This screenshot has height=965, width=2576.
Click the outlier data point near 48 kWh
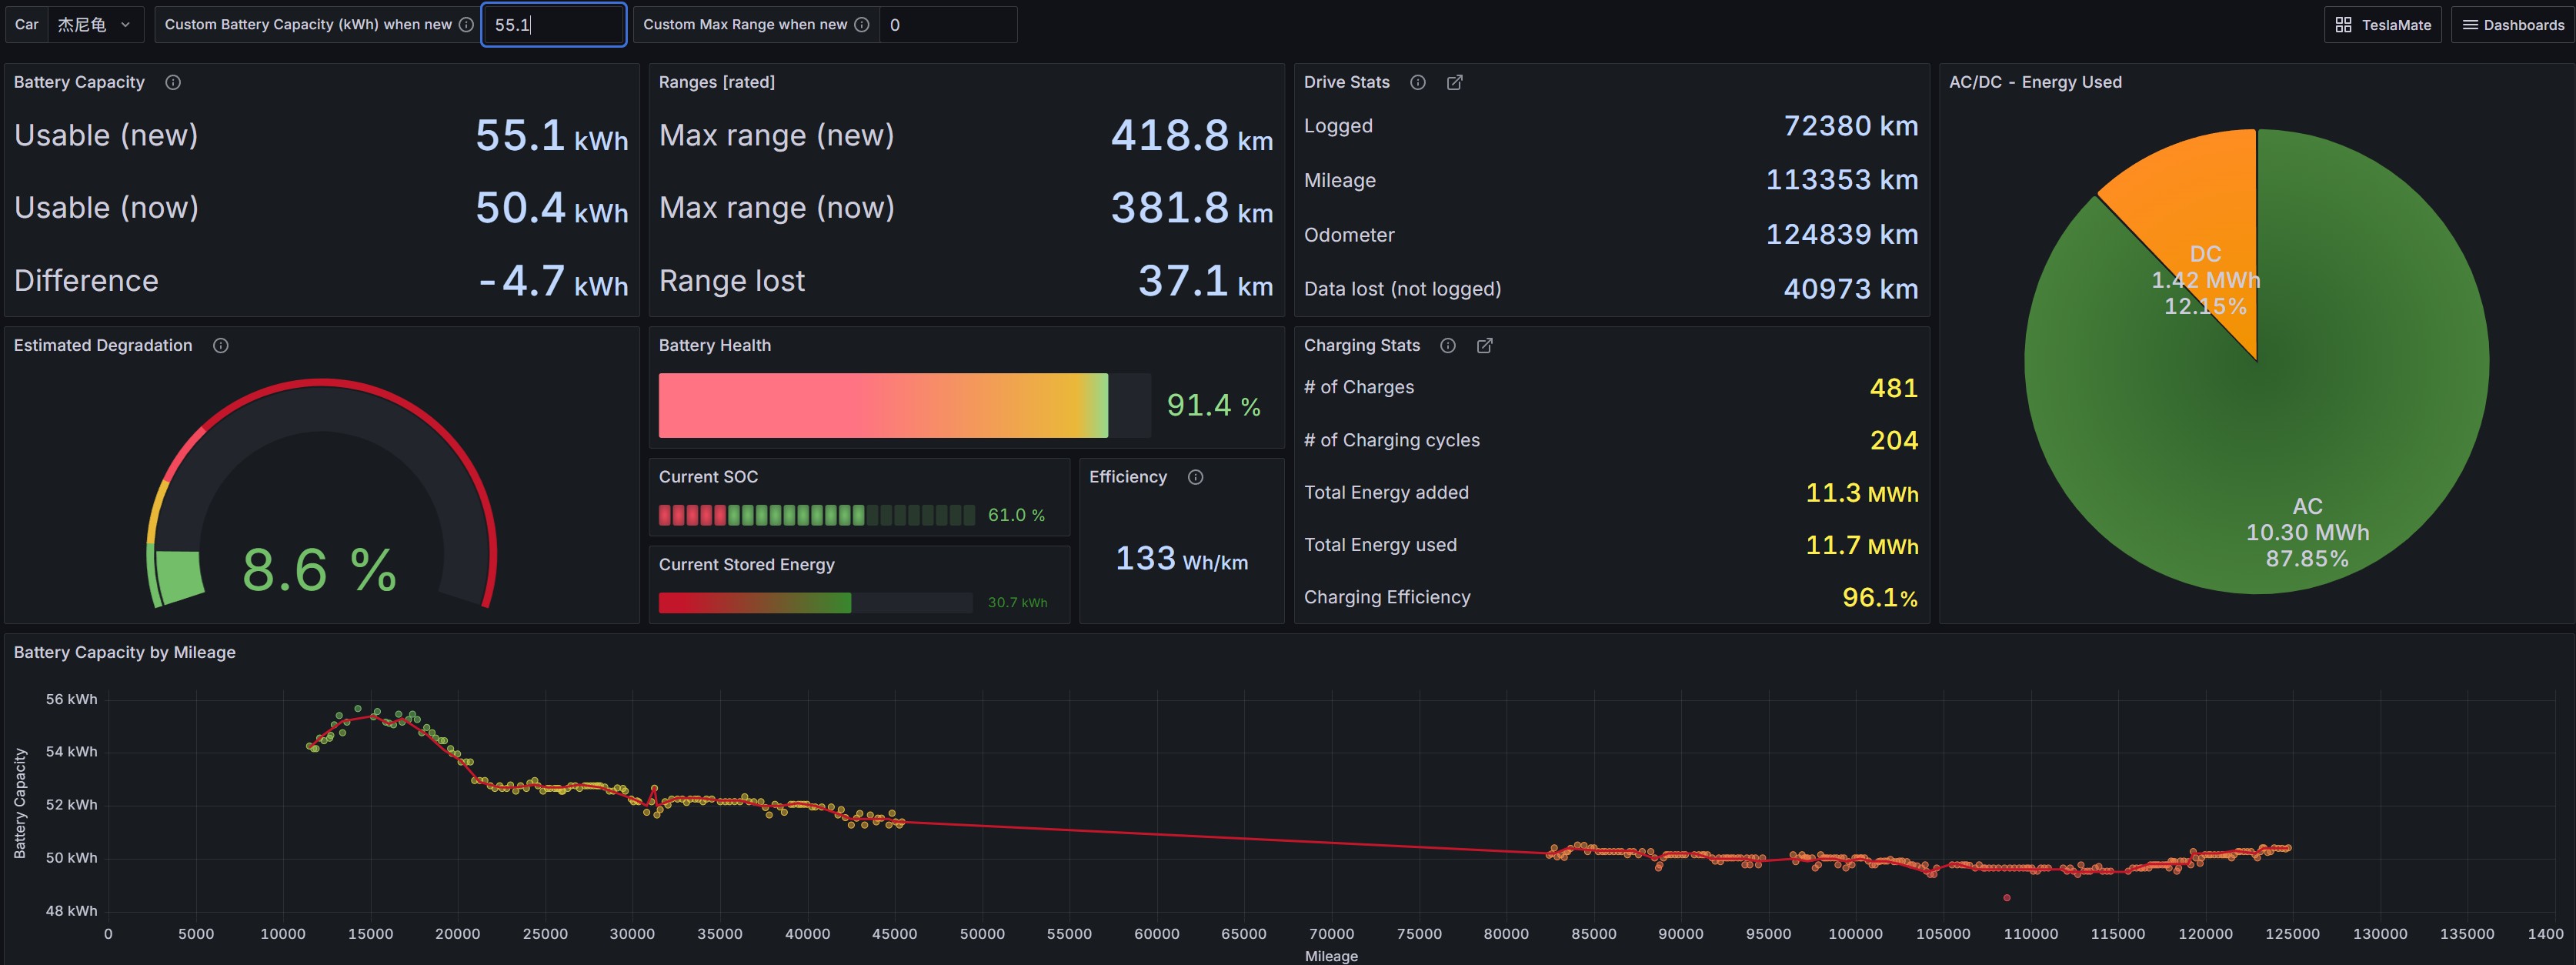[x=2007, y=898]
